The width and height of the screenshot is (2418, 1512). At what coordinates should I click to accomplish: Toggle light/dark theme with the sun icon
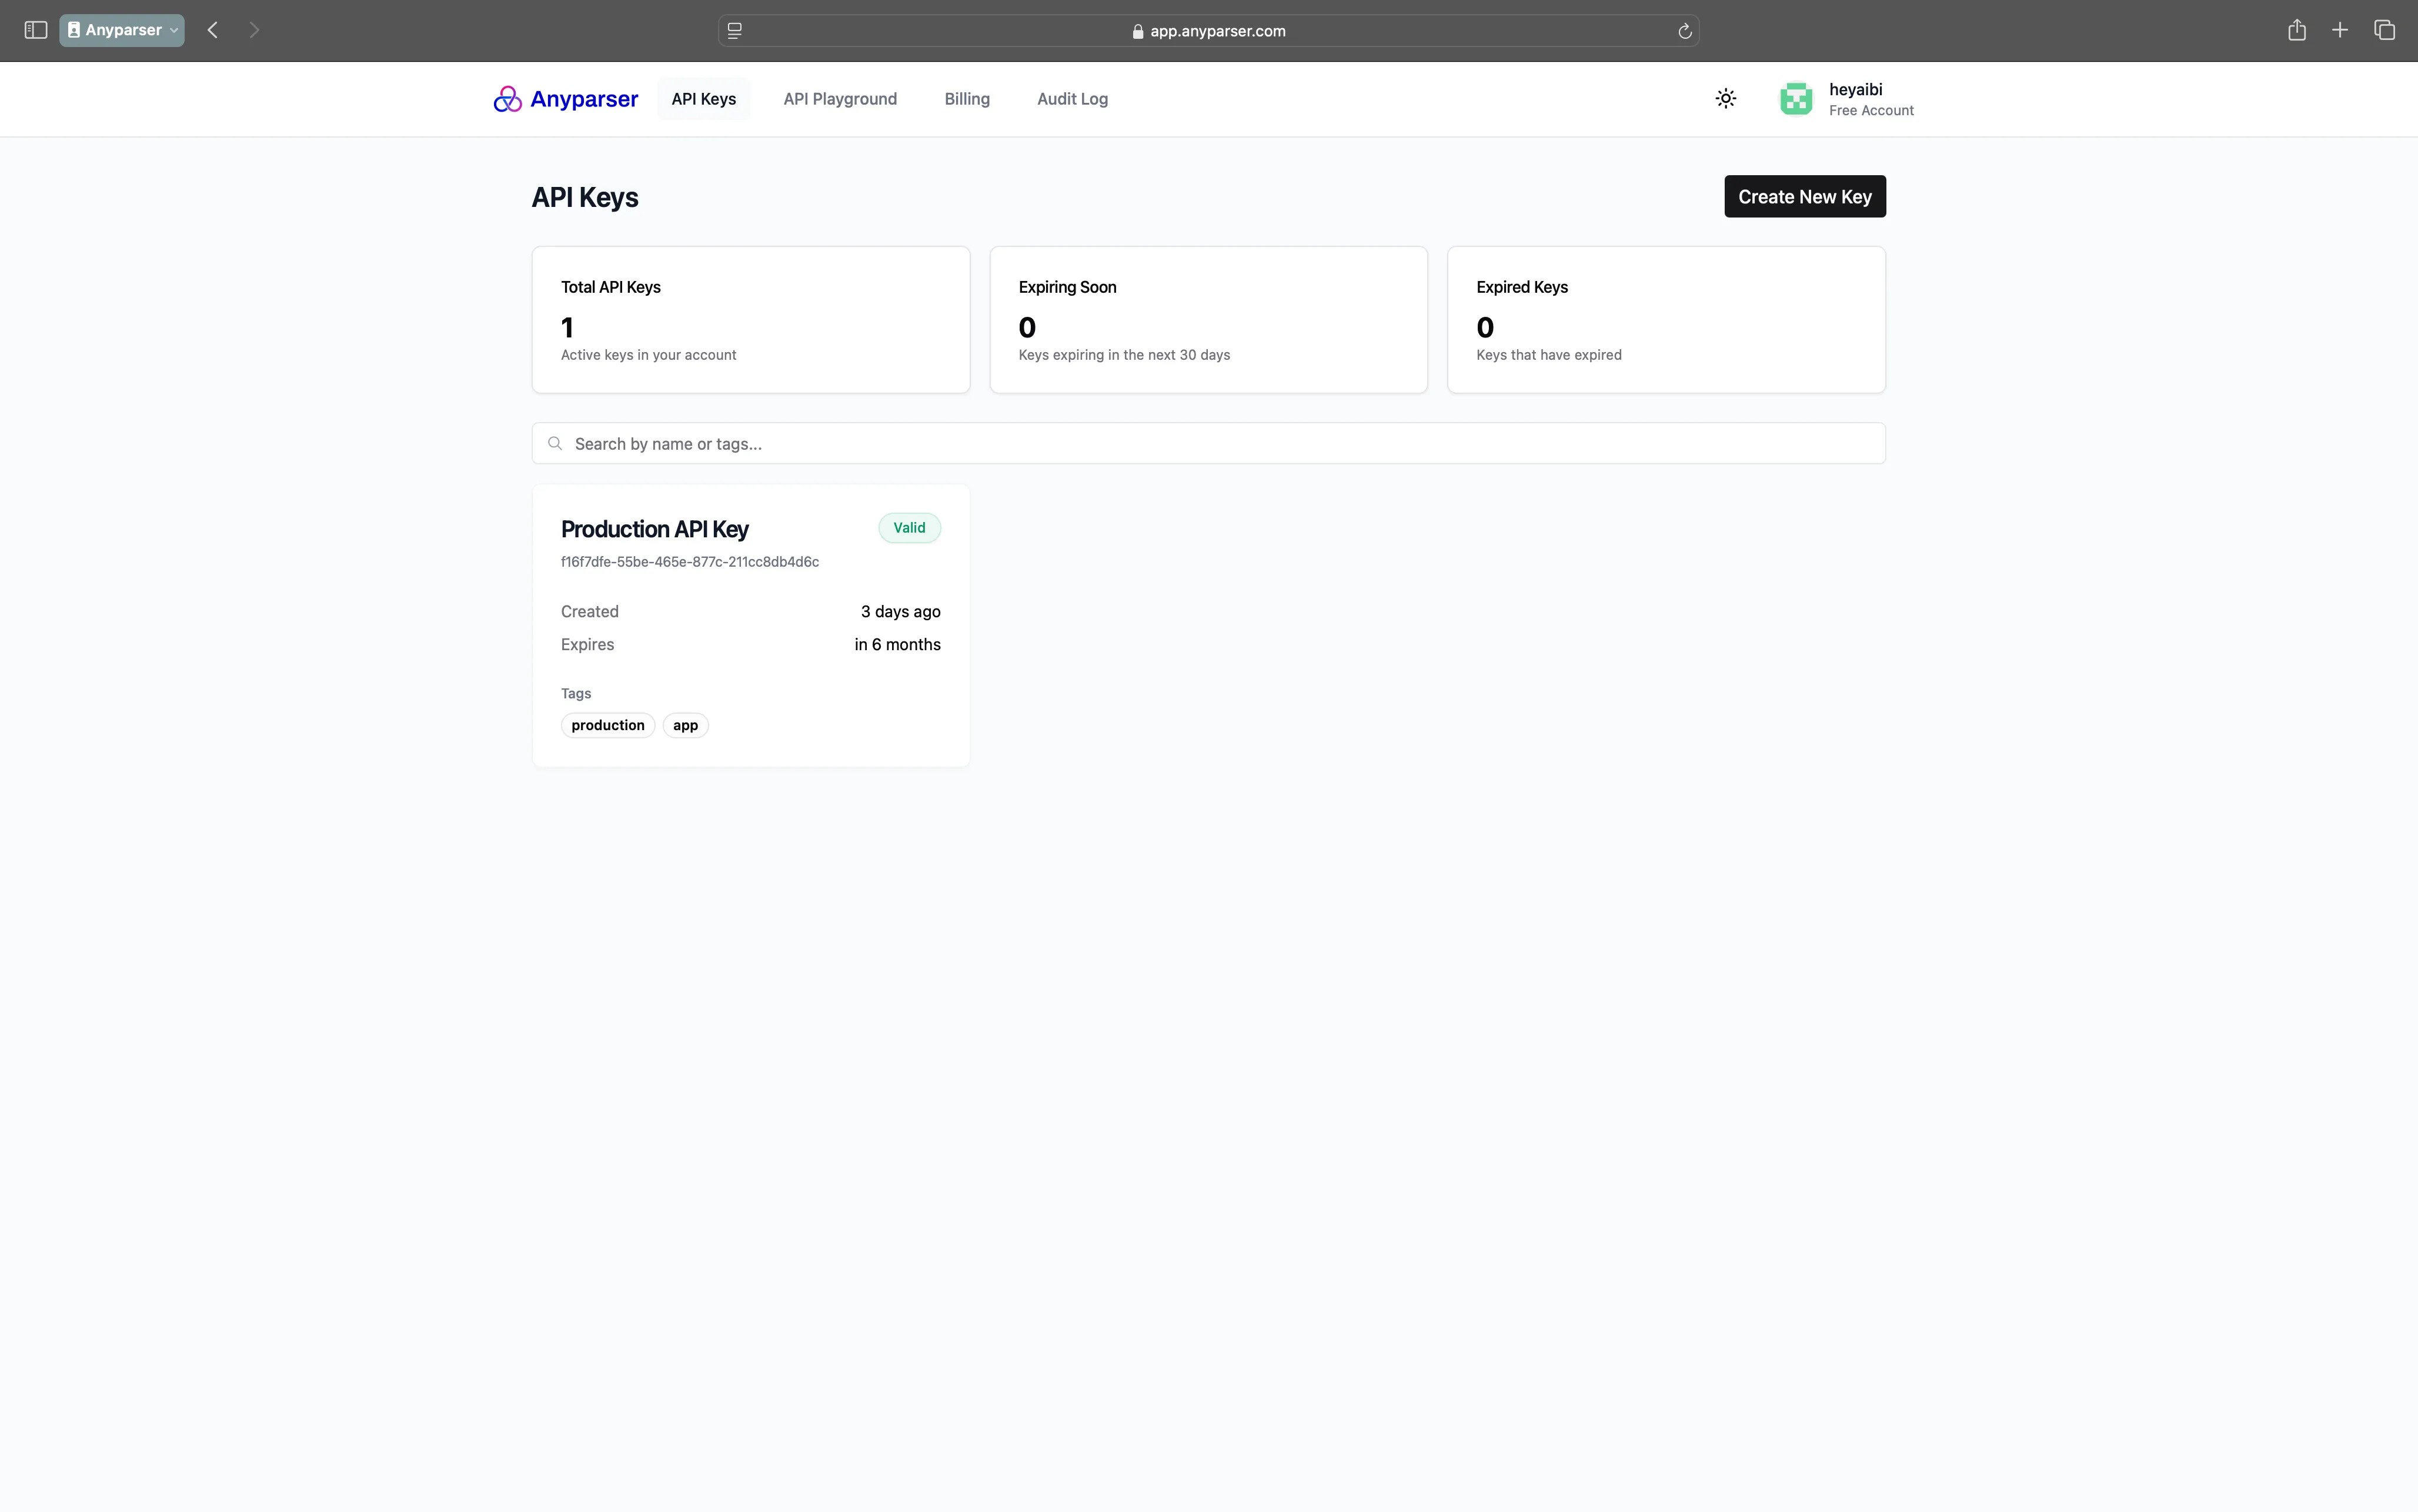(1726, 98)
